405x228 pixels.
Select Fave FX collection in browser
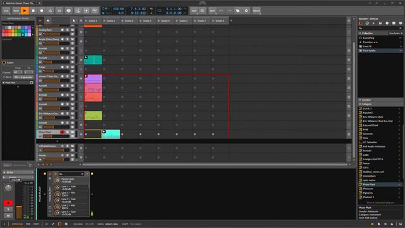click(x=380, y=46)
